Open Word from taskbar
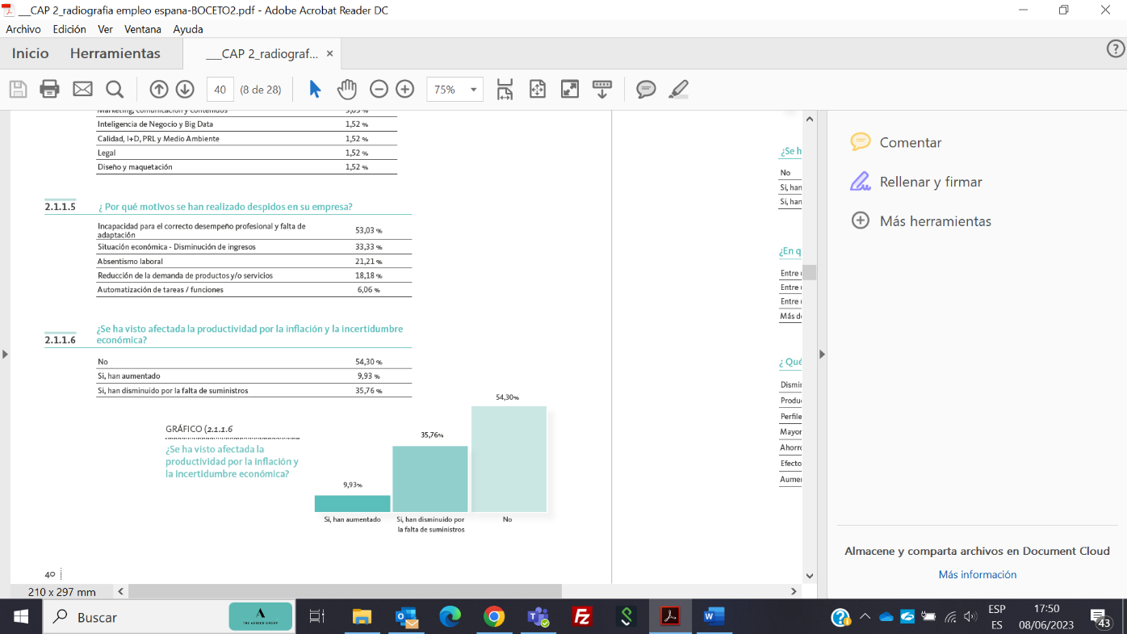 point(714,617)
